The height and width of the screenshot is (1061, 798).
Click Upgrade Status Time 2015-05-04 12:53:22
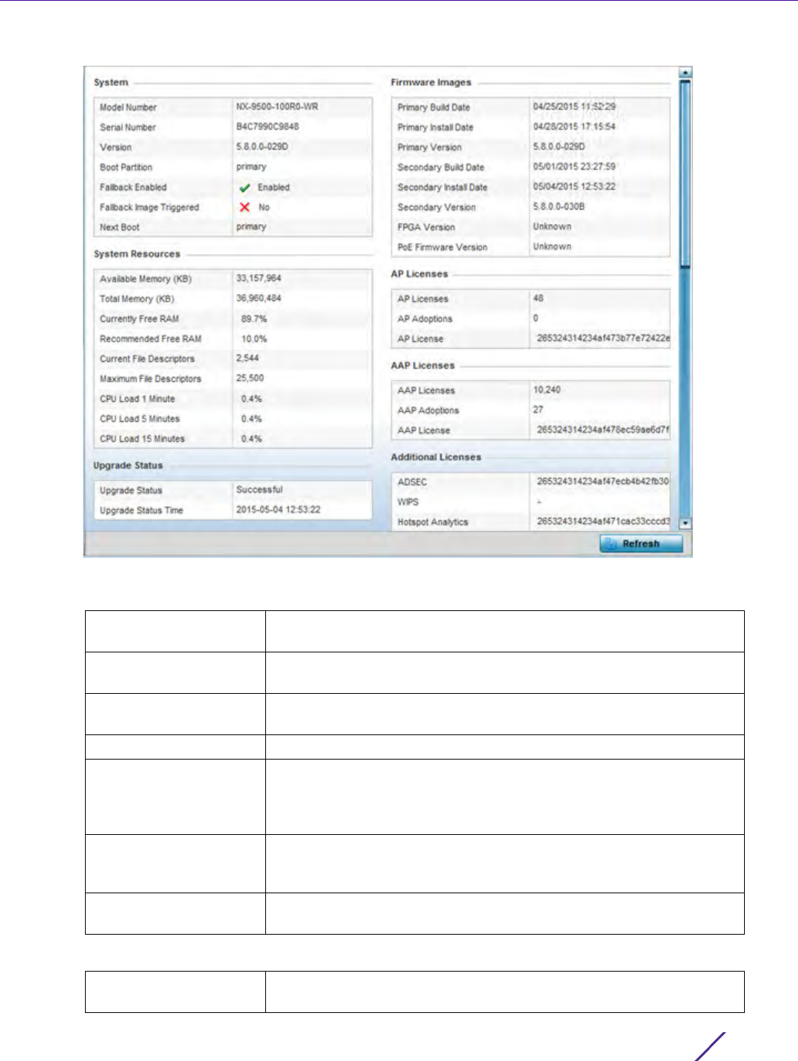click(279, 510)
